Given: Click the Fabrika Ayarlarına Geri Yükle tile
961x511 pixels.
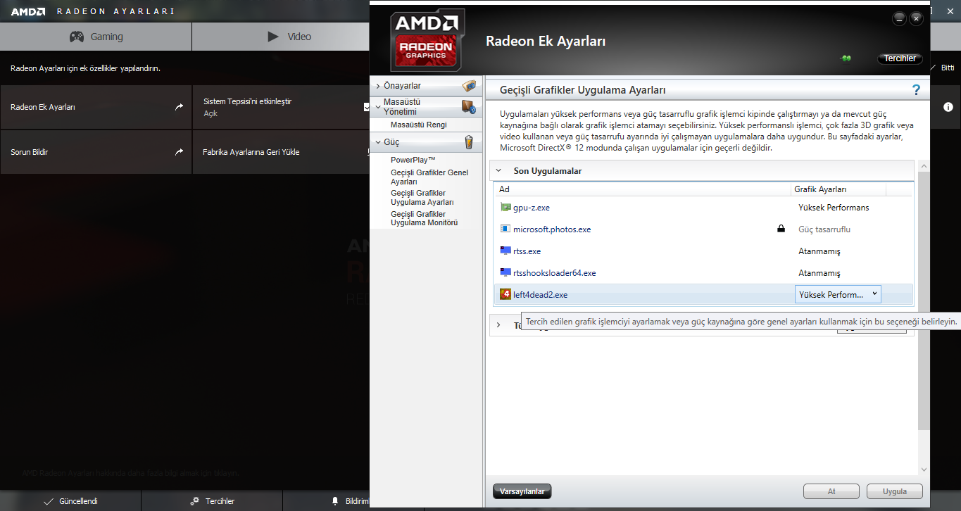Looking at the screenshot, I should (x=281, y=152).
